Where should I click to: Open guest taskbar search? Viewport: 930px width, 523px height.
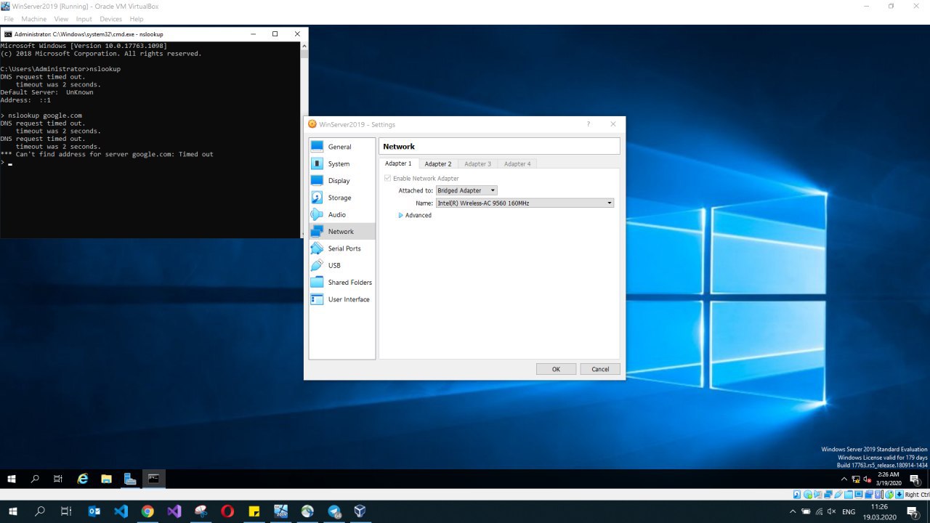[35, 479]
